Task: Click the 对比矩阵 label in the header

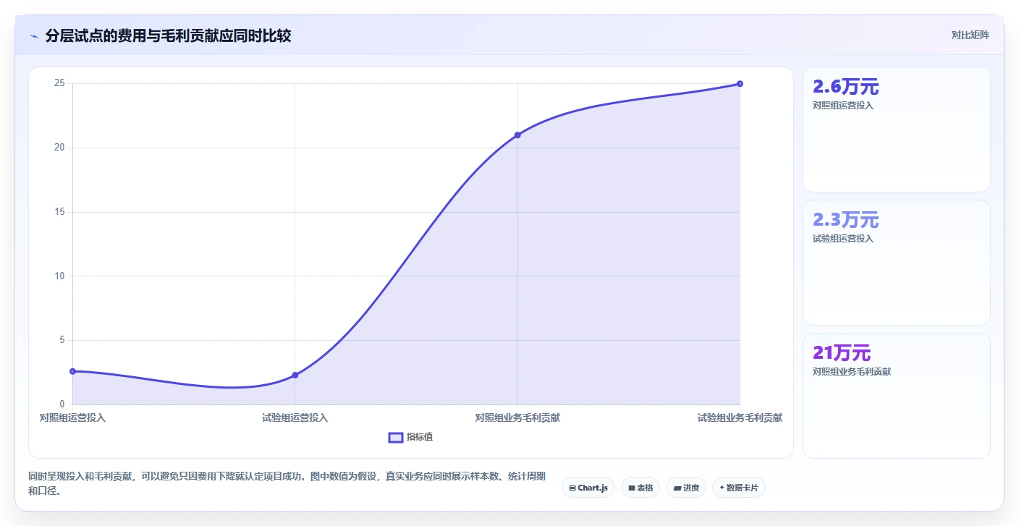Action: [x=970, y=35]
